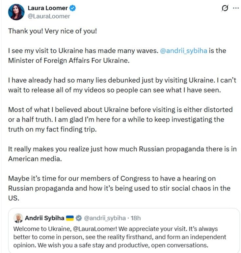Click the Laura Loomer display name

coord(48,8)
